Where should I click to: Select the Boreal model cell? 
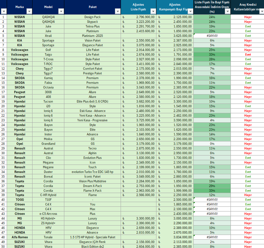(48, 177)
